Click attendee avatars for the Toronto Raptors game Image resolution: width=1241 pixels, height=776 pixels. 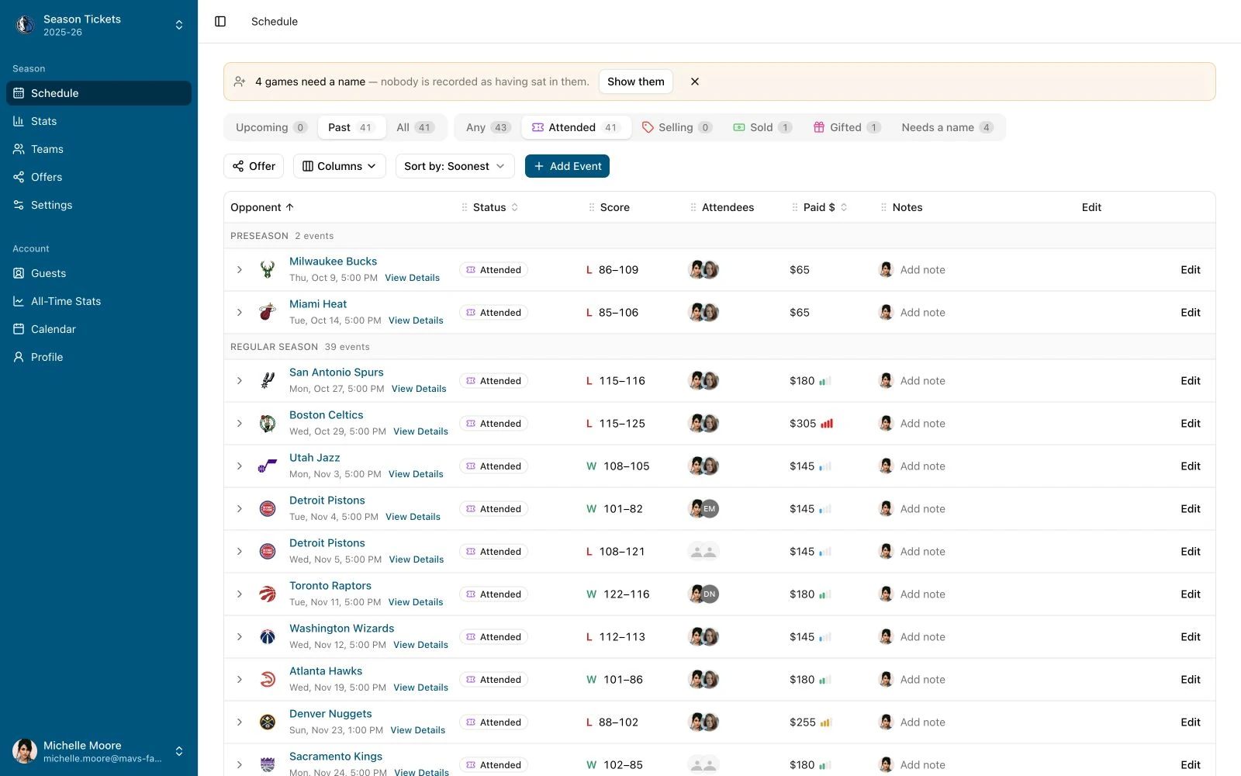(703, 594)
